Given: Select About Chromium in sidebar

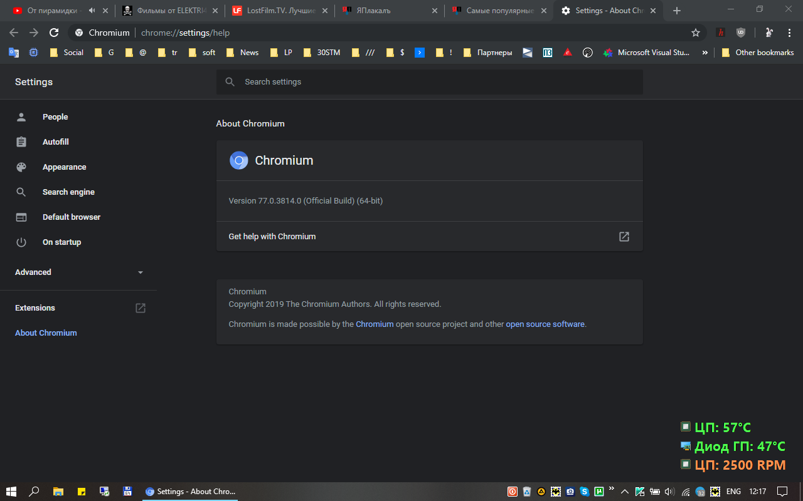Looking at the screenshot, I should (46, 333).
